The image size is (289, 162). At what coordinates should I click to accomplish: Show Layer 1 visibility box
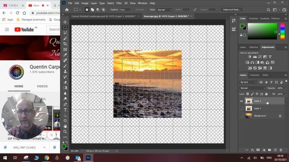242,108
